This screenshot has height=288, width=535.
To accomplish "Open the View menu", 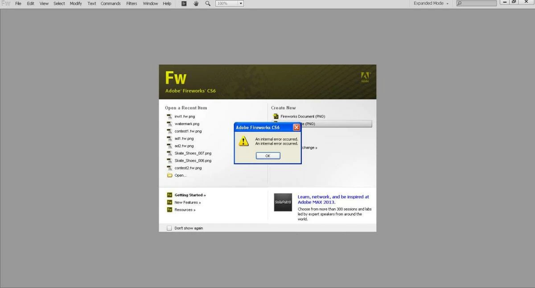I will [x=44, y=3].
